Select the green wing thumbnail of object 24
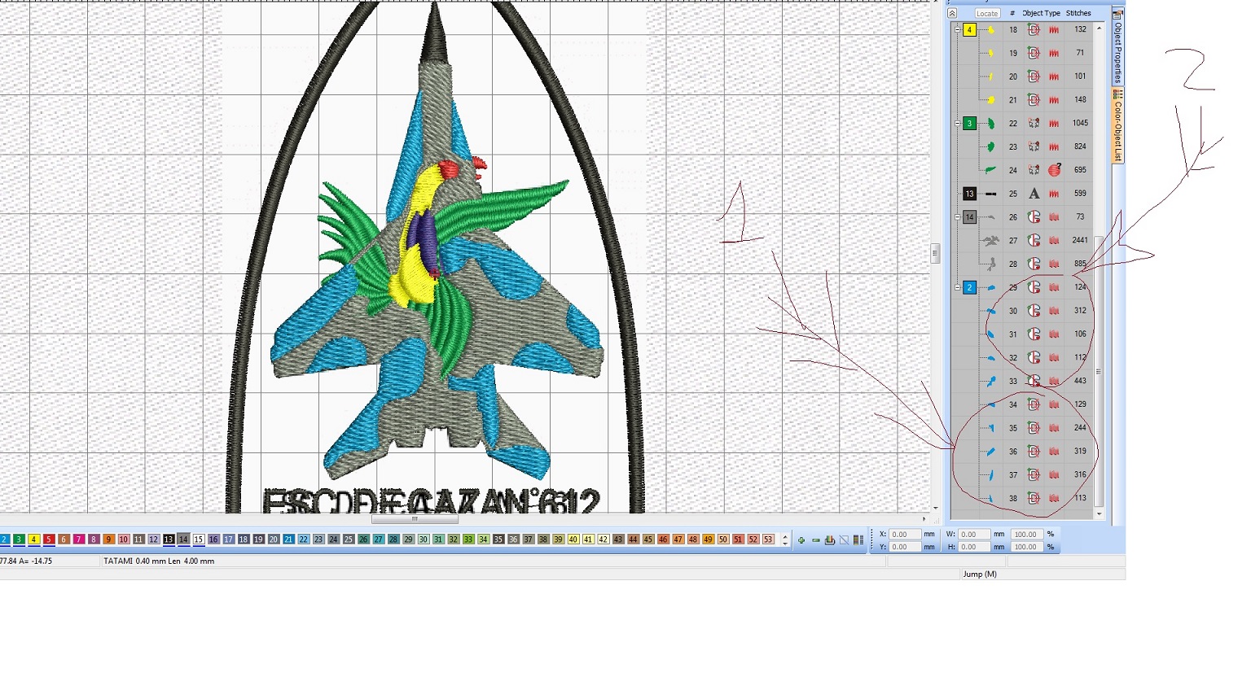 tap(991, 171)
